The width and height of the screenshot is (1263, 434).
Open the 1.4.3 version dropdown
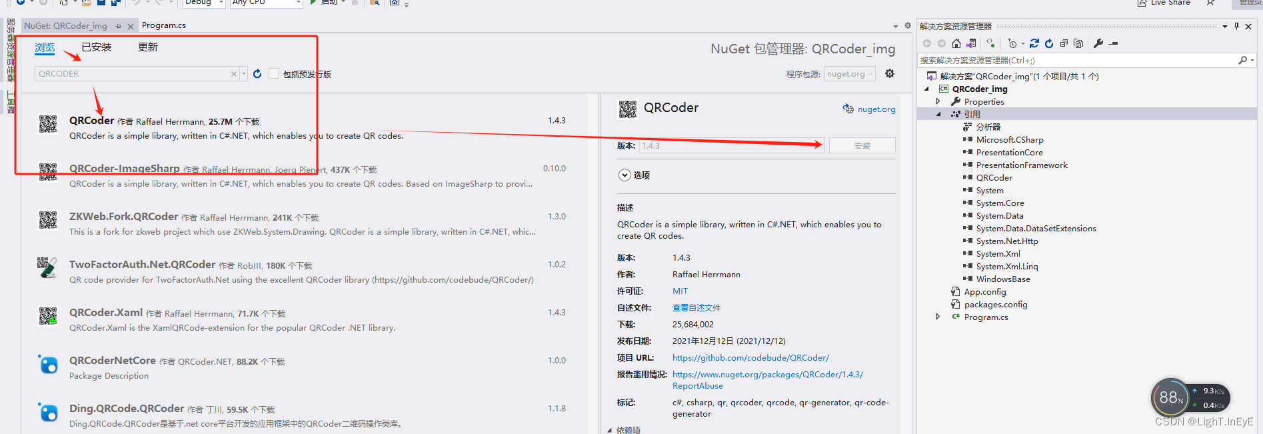point(732,145)
